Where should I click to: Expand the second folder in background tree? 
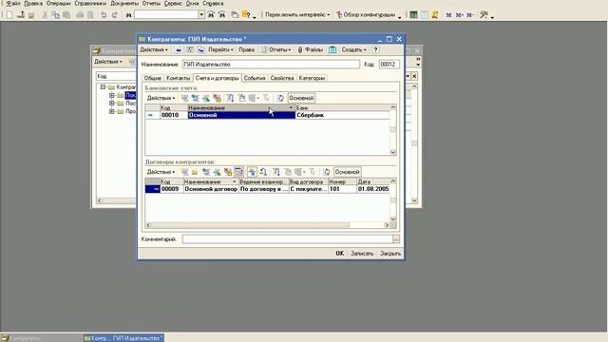[x=112, y=104]
